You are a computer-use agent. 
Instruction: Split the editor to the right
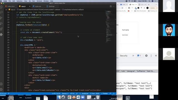tap(111, 6)
